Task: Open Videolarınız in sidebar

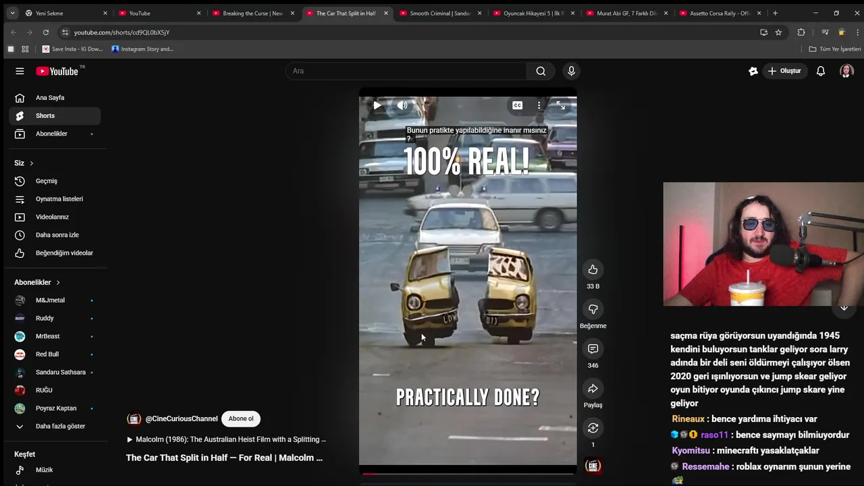Action: [55, 217]
